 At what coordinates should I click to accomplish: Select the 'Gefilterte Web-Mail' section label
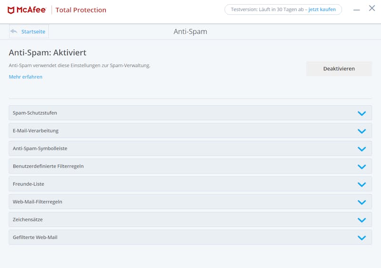(35, 237)
